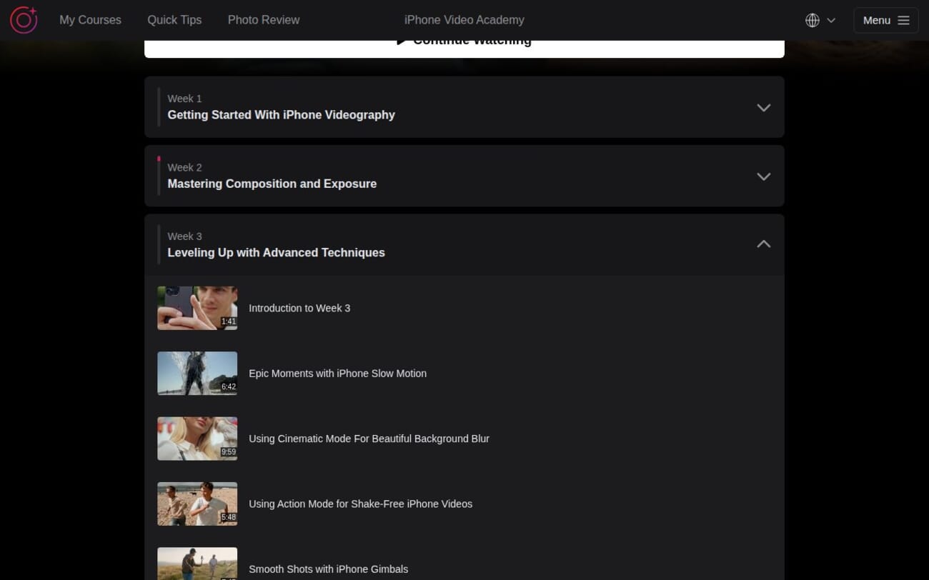Open My Courses in navigation
Viewport: 929px width, 580px height.
pyautogui.click(x=90, y=20)
